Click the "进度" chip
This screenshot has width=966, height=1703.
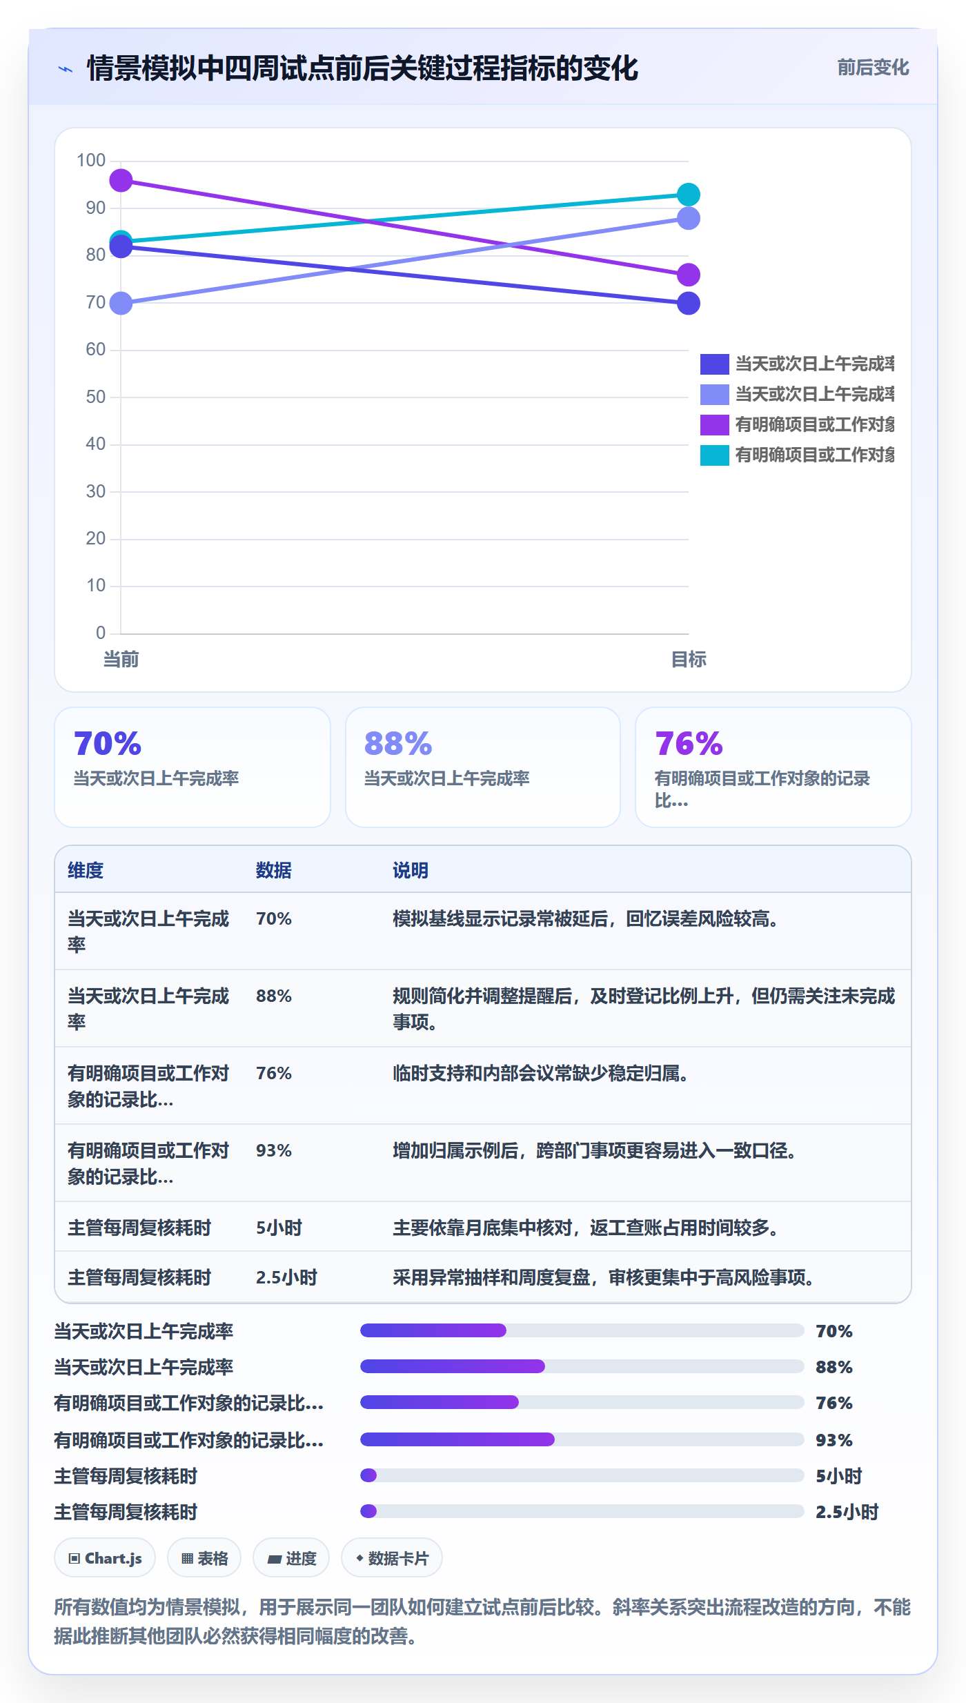pos(291,1558)
